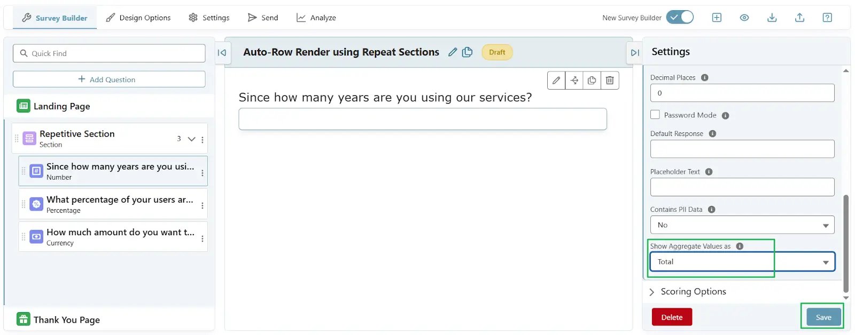Viewport: 855px width, 335px height.
Task: Toggle the New Survey Builder switch
Action: [680, 17]
